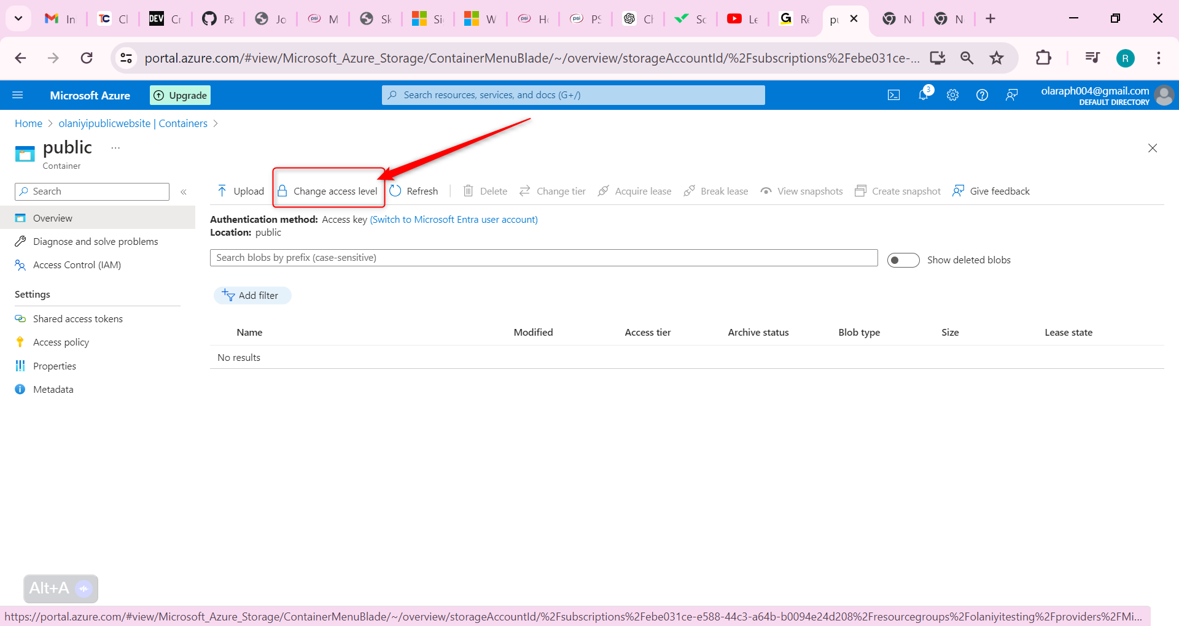Image resolution: width=1179 pixels, height=626 pixels.
Task: Refresh the container blob list
Action: coord(414,191)
